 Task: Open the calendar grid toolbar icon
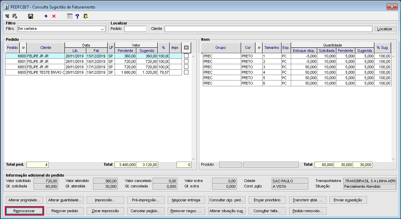70,16
